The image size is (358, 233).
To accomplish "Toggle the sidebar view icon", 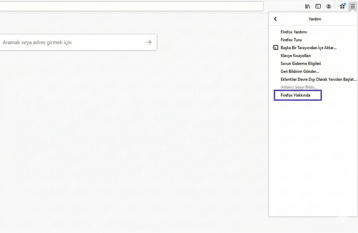I will pyautogui.click(x=318, y=6).
